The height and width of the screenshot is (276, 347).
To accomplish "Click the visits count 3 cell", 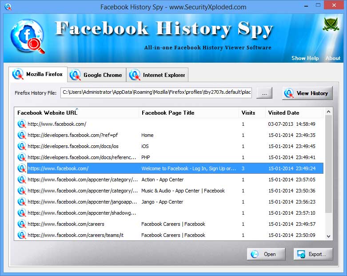I will [x=243, y=168].
